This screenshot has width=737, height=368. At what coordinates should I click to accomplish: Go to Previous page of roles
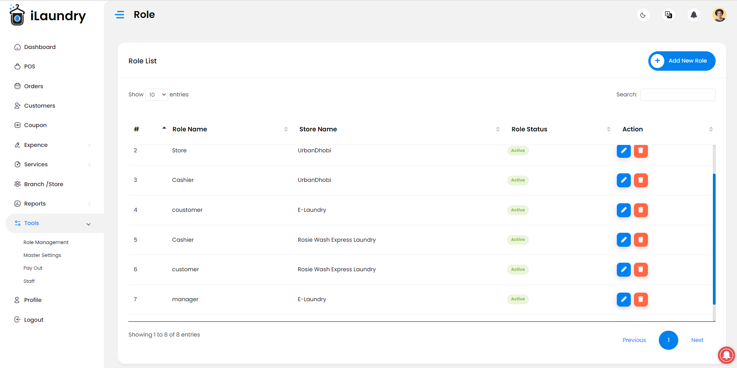[x=634, y=340]
